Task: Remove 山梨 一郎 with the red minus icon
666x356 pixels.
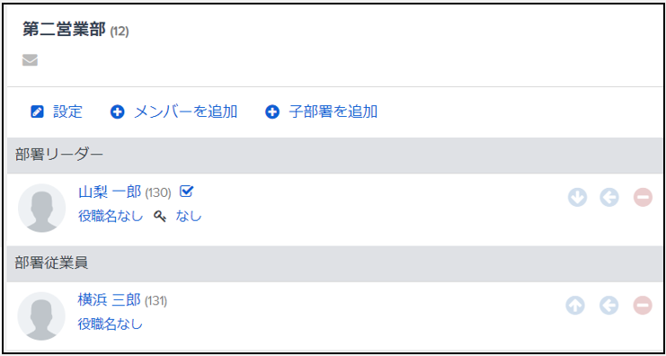Action: coord(643,198)
